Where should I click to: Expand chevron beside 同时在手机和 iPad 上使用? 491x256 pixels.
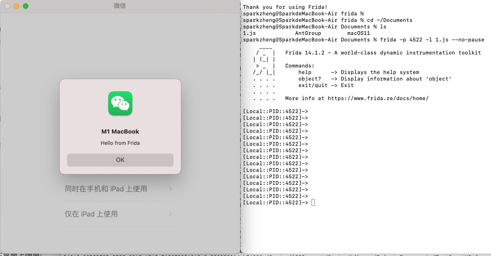pyautogui.click(x=171, y=189)
